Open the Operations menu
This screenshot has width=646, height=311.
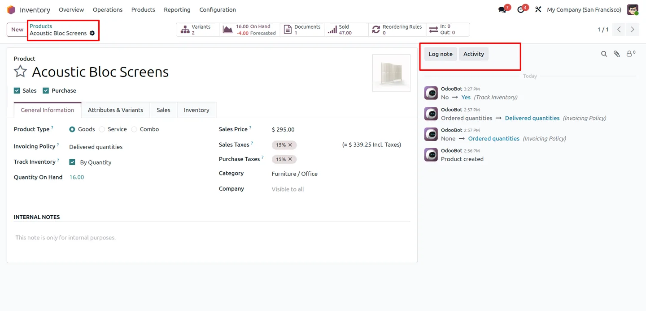[x=108, y=10]
